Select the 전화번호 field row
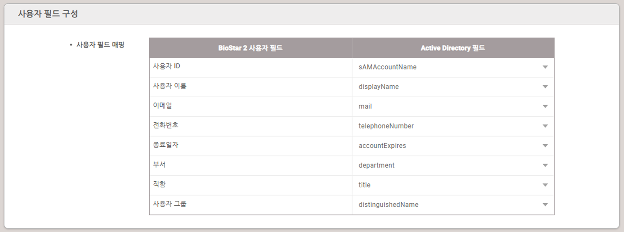624x232 pixels. [251, 126]
